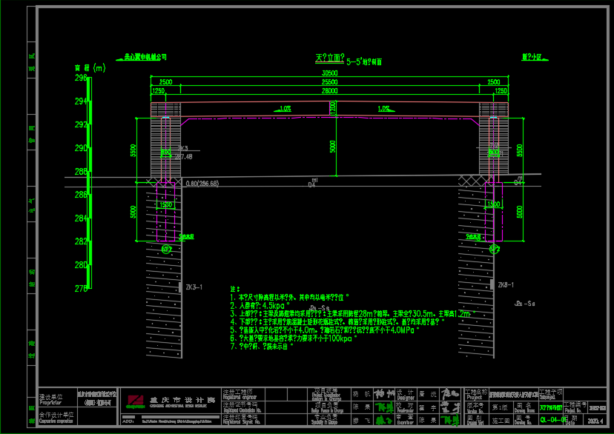Click note line 1 text
The height and width of the screenshot is (434, 614).
(289, 298)
